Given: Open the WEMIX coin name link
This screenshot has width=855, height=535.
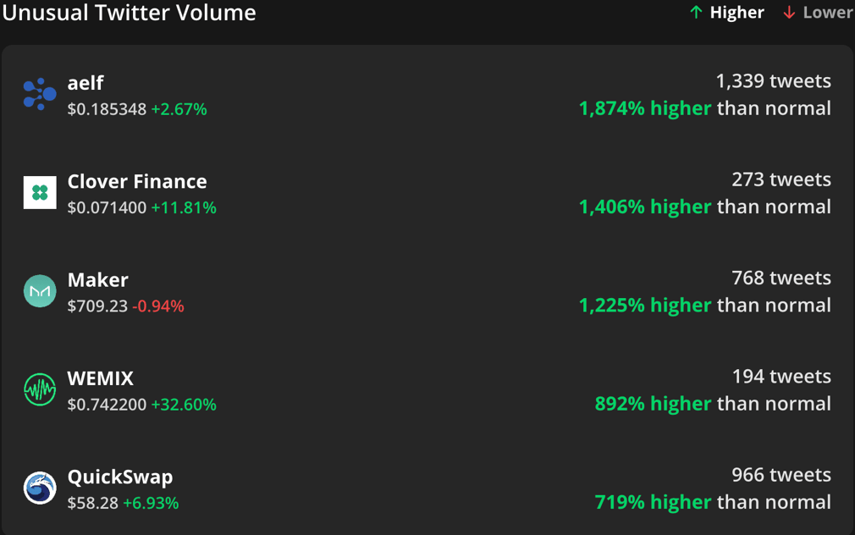Looking at the screenshot, I should click(101, 378).
